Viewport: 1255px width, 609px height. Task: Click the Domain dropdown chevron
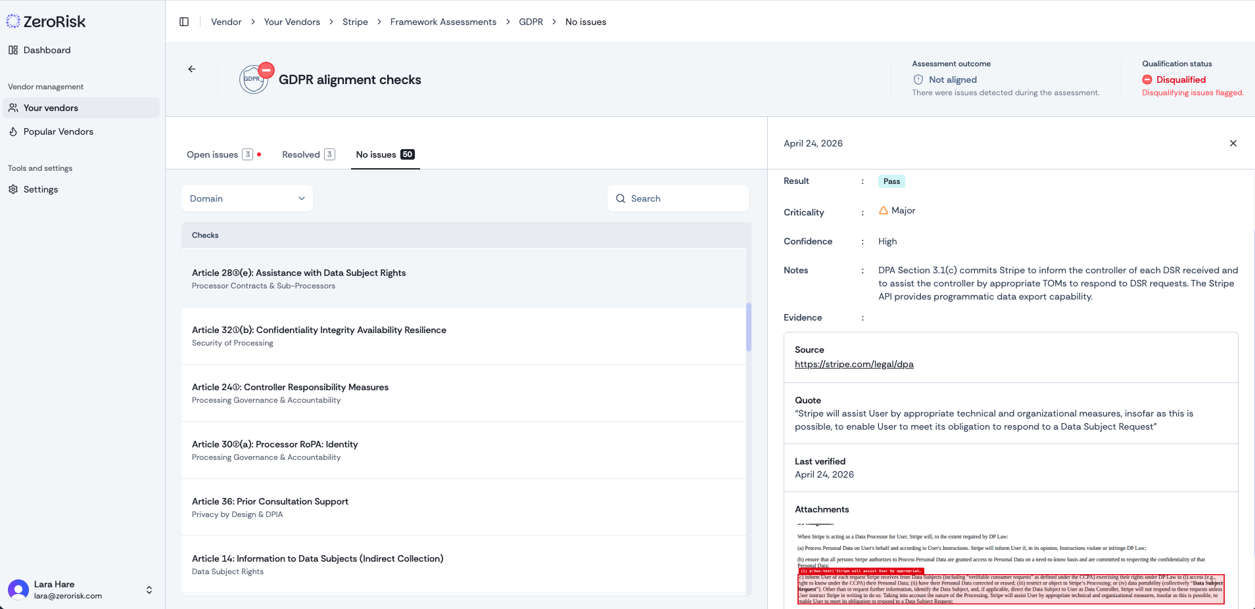coord(302,198)
